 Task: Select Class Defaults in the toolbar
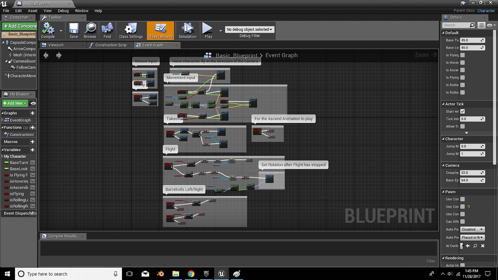160,30
